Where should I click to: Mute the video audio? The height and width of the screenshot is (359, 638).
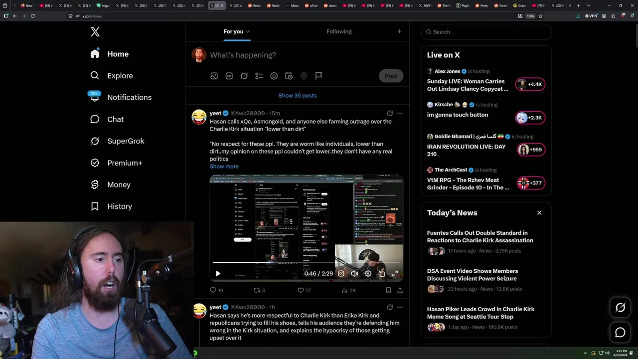coord(354,274)
